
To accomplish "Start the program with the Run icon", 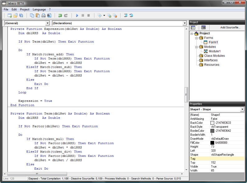I will point(77,16).
